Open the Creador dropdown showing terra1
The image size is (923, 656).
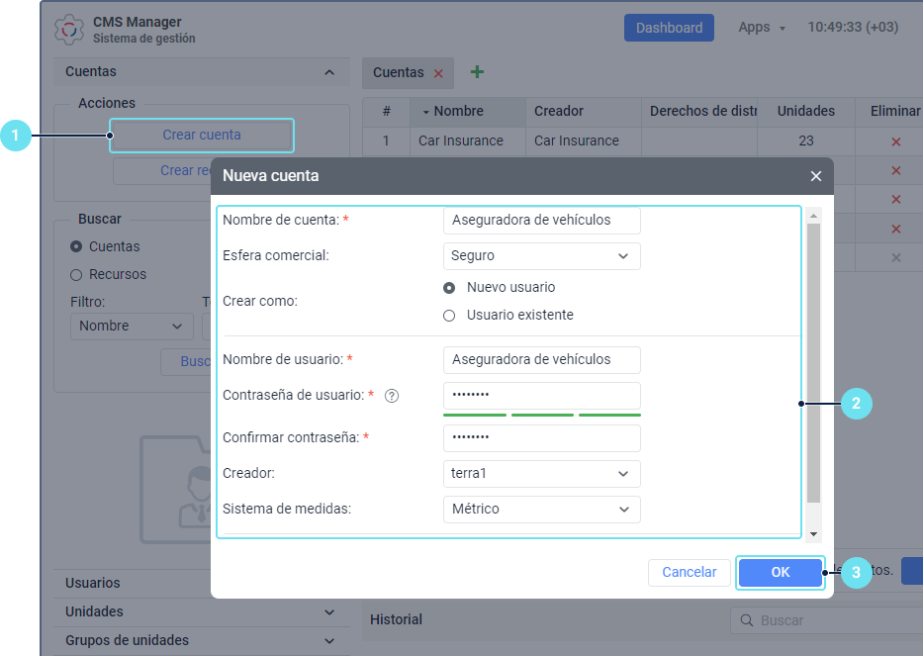541,474
